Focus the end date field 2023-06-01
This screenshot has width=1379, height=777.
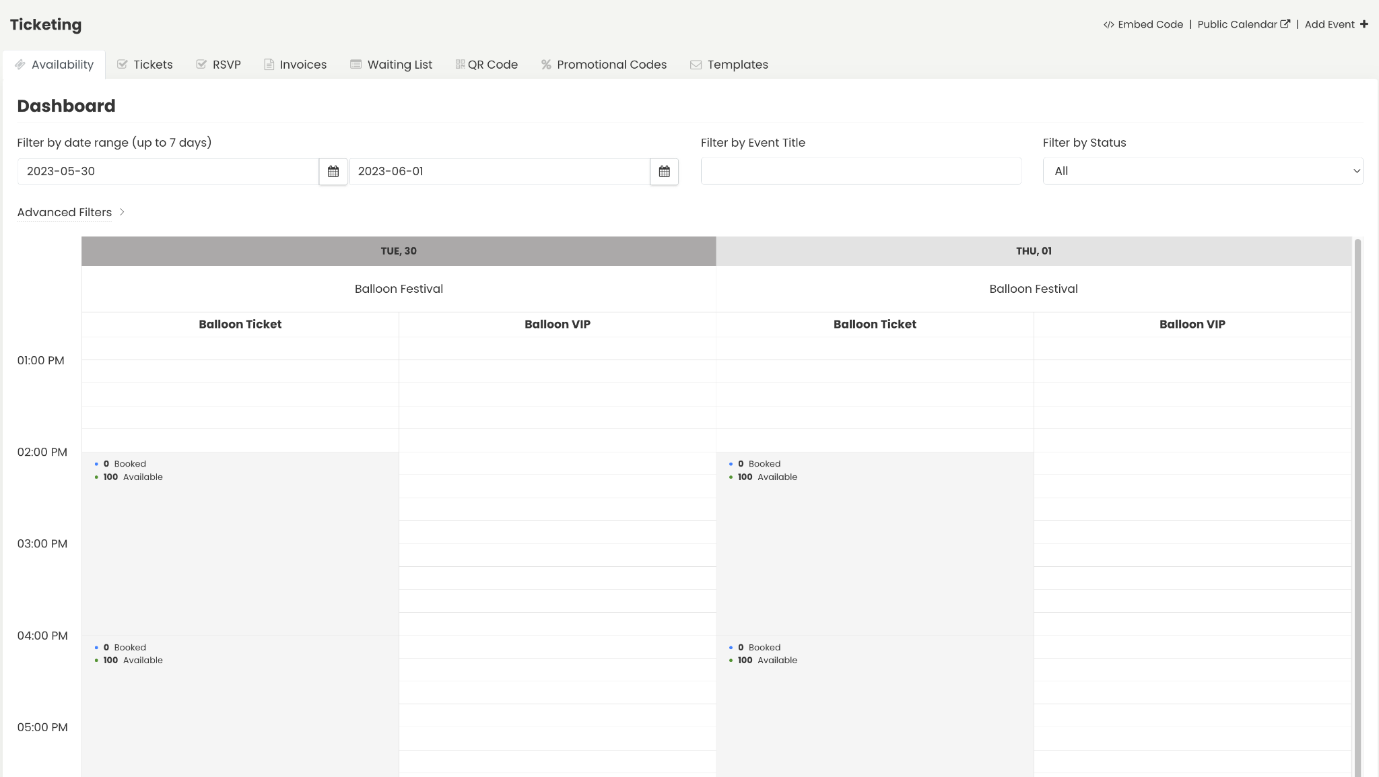[x=500, y=172]
